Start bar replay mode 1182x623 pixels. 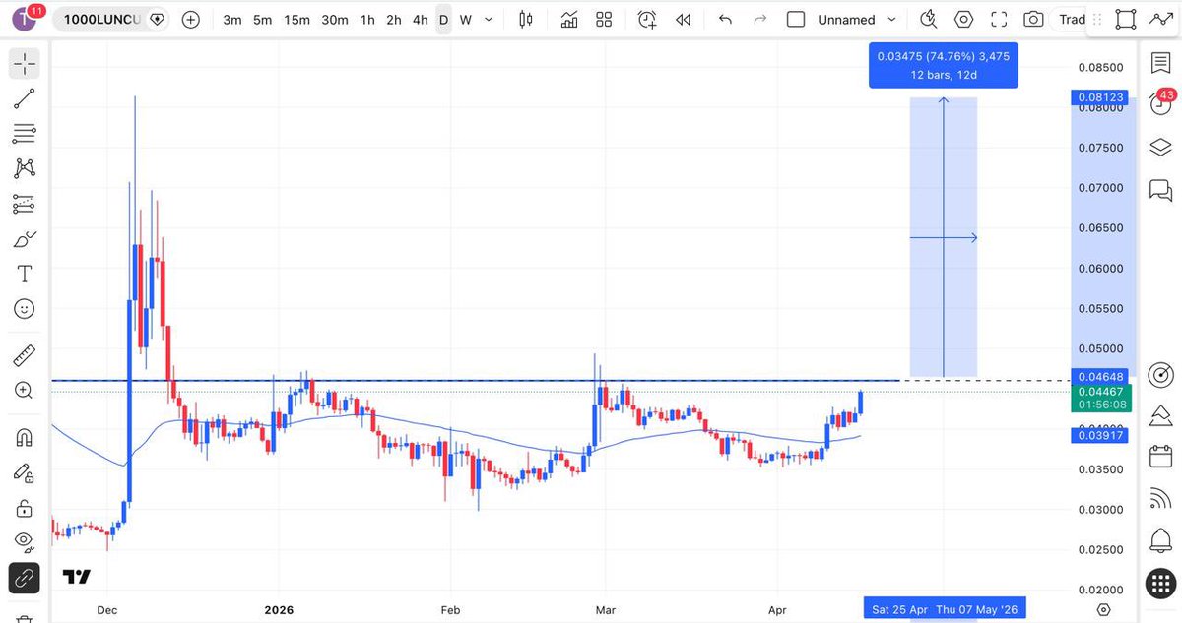pos(683,19)
